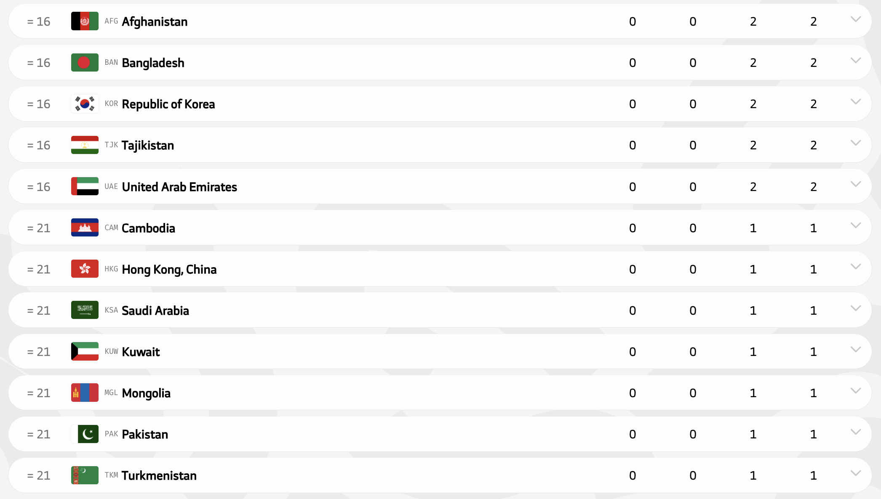This screenshot has width=881, height=499.
Task: Click the Saudi Arabia flag icon
Action: click(x=85, y=310)
